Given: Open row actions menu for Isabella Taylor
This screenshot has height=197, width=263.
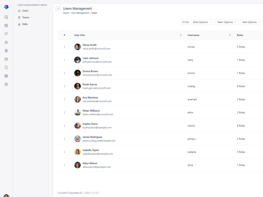Looking at the screenshot, I should click(x=64, y=152).
